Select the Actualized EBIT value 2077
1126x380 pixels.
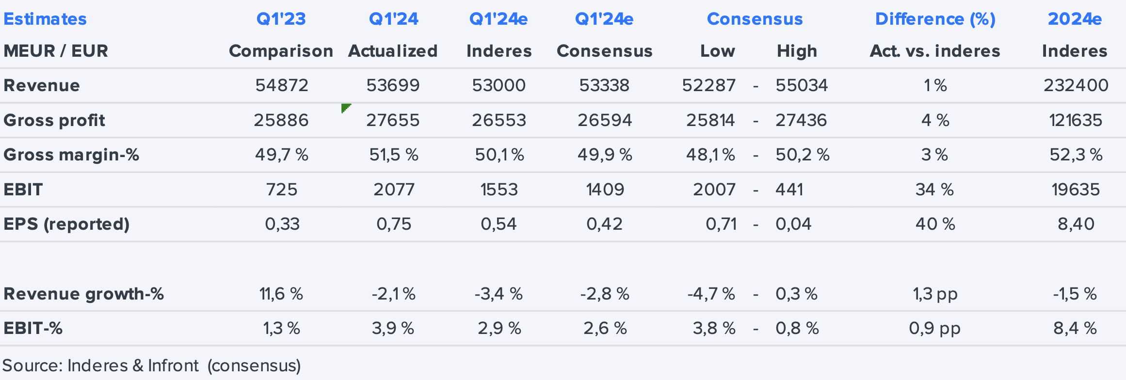coord(394,190)
